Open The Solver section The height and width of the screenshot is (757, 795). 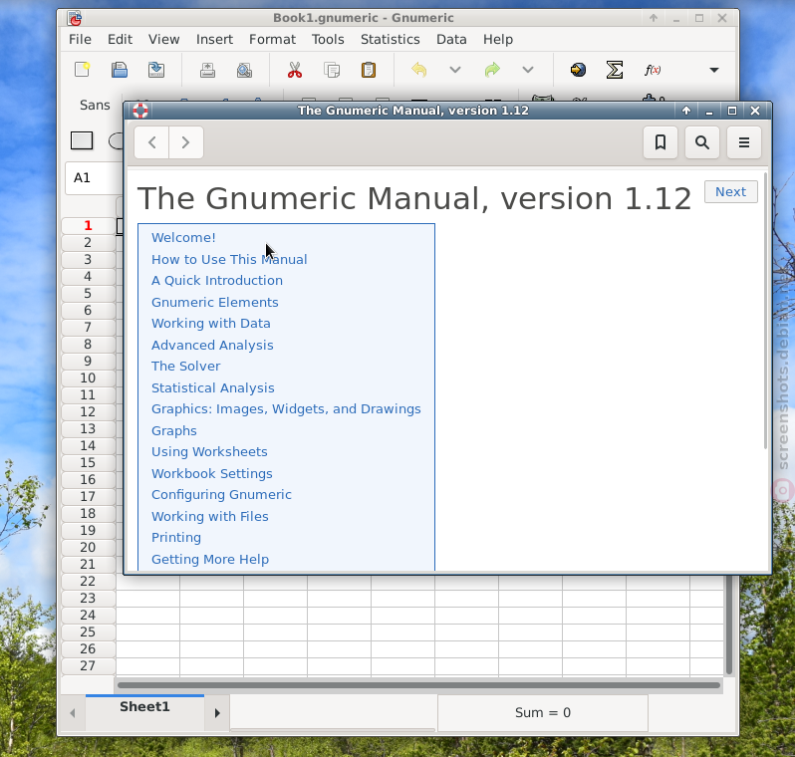coord(186,367)
